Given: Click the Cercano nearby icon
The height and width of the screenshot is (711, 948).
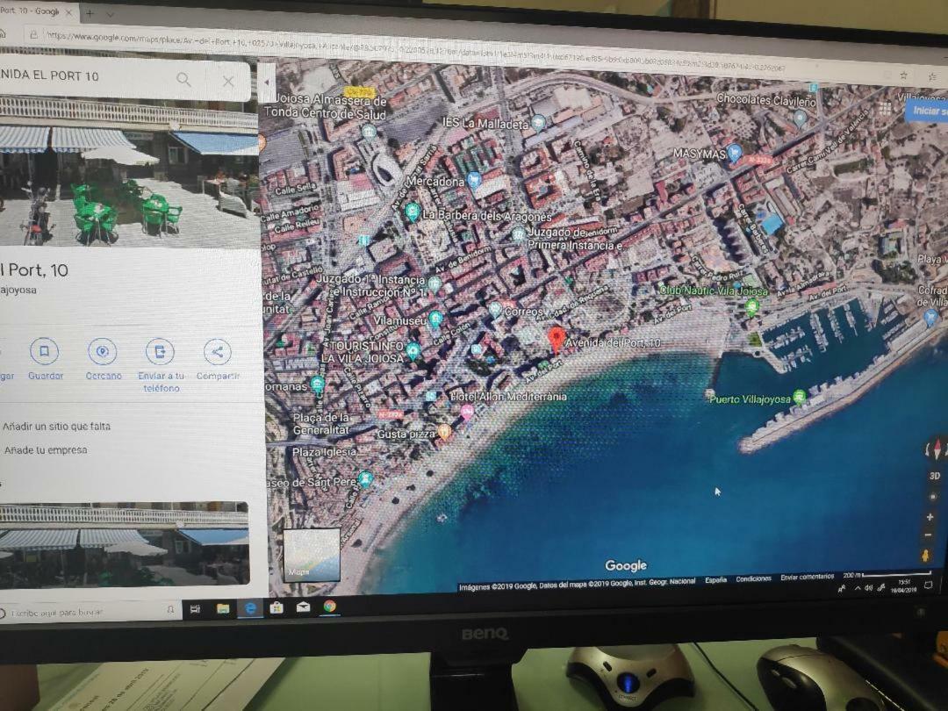Looking at the screenshot, I should pyautogui.click(x=102, y=351).
